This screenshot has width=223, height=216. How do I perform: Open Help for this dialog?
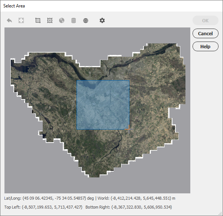point(206,46)
